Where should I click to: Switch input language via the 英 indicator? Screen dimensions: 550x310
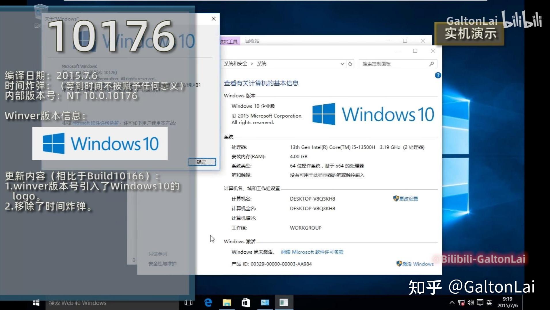click(x=489, y=303)
